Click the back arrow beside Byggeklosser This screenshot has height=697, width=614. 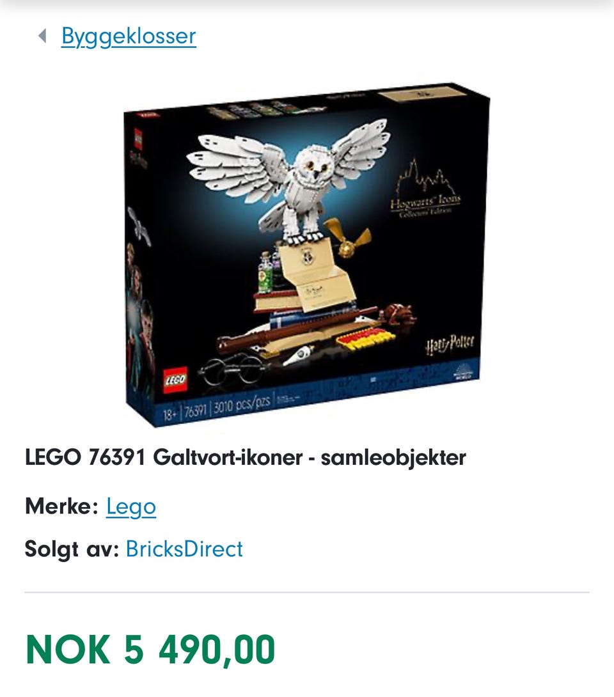tap(43, 36)
